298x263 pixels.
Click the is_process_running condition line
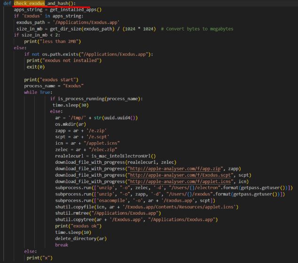click(96, 99)
